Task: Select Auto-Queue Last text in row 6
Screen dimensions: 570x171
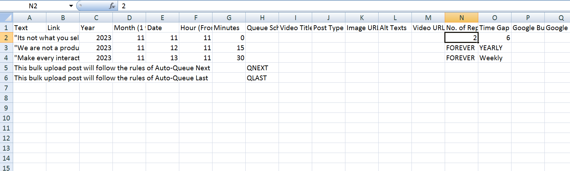Action: point(111,78)
